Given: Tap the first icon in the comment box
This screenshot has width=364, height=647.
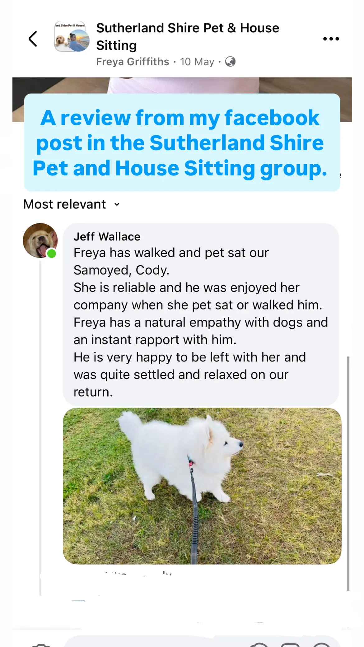Looking at the screenshot, I should (x=259, y=645).
